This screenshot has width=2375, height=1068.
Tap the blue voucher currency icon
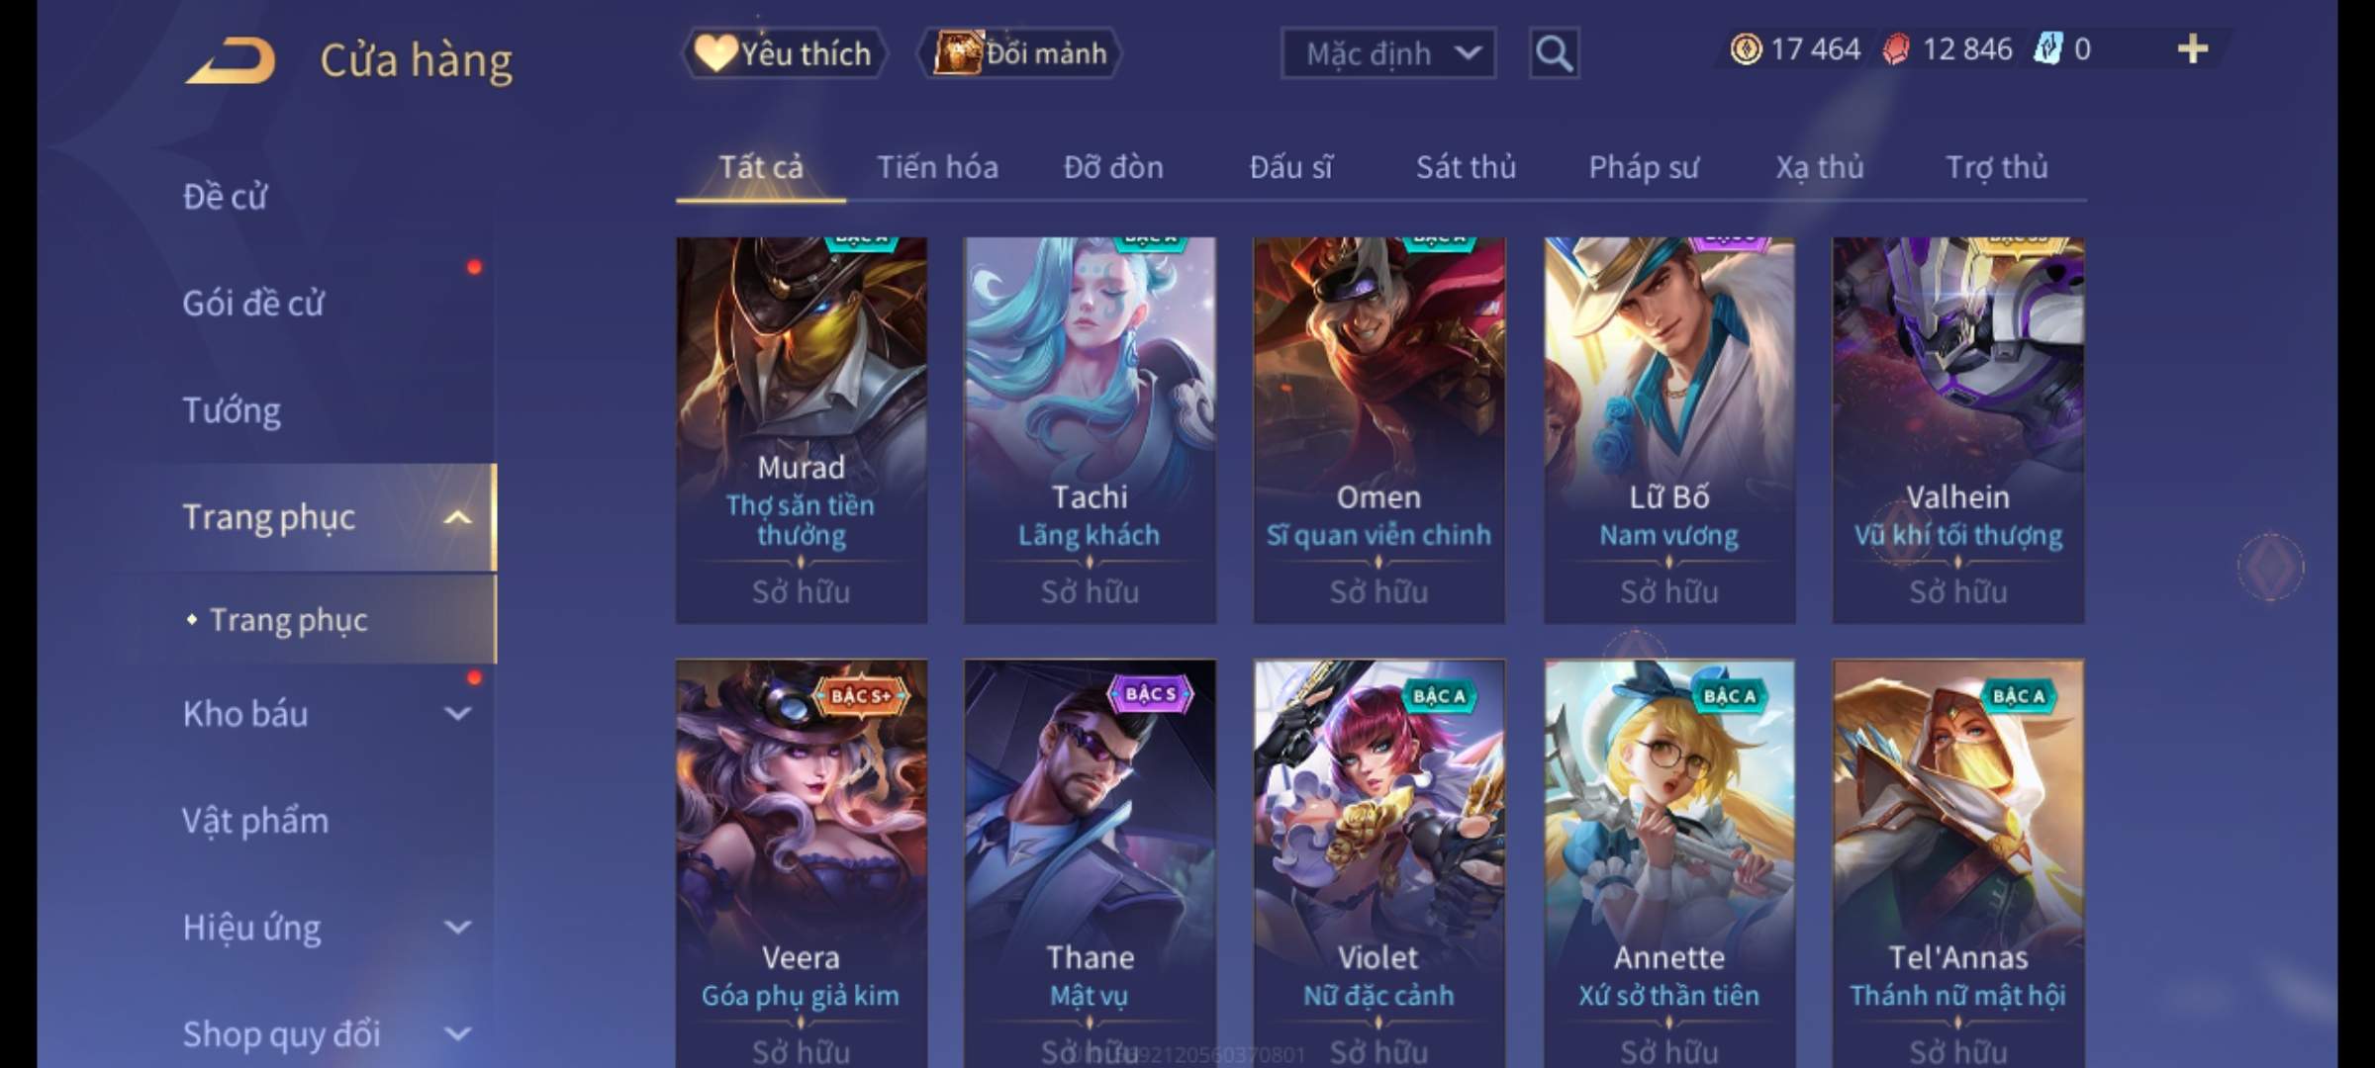(x=2047, y=49)
